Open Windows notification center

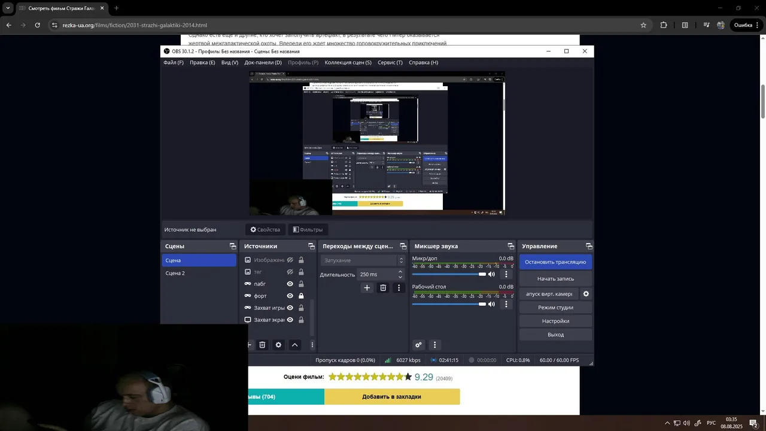pyautogui.click(x=753, y=423)
